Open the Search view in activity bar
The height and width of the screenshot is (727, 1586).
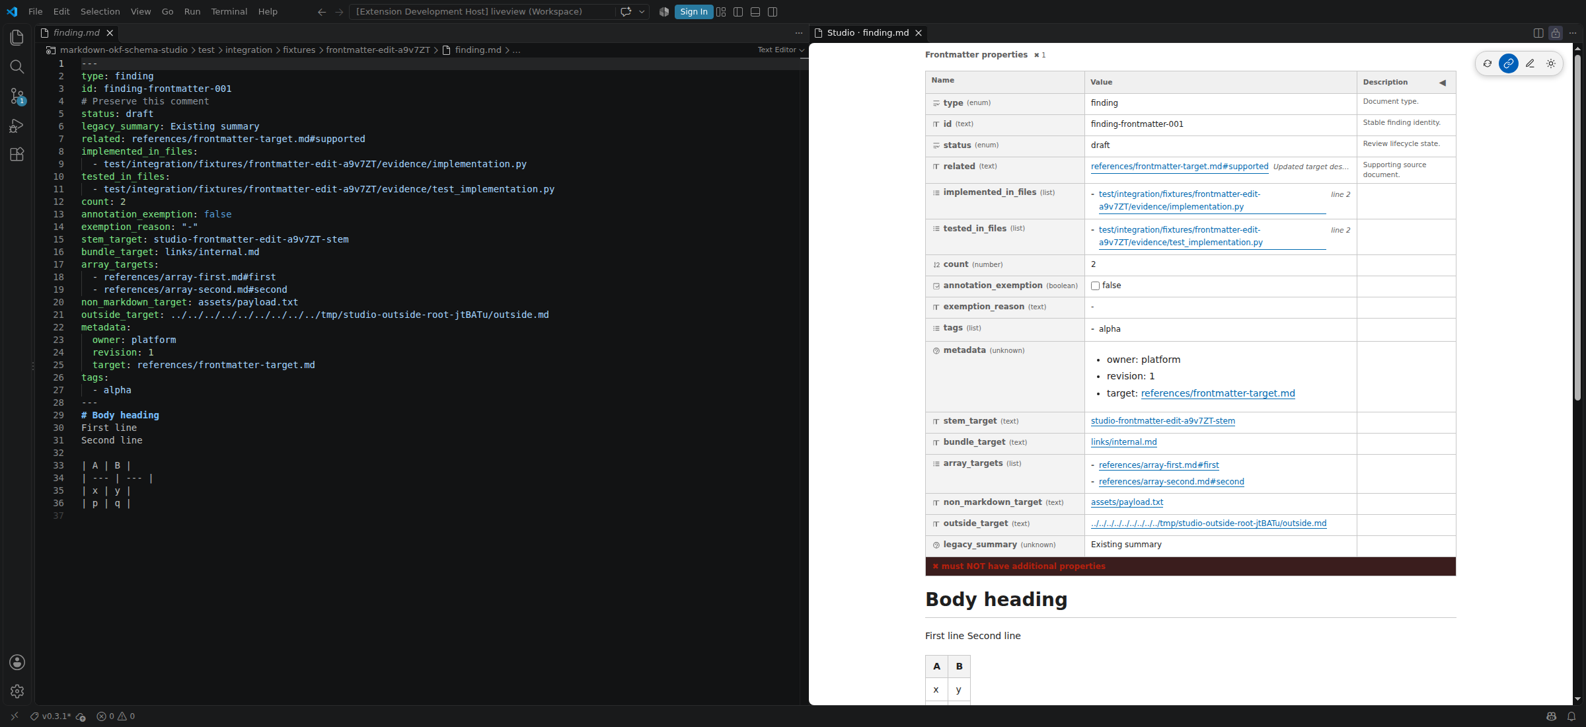pyautogui.click(x=17, y=67)
